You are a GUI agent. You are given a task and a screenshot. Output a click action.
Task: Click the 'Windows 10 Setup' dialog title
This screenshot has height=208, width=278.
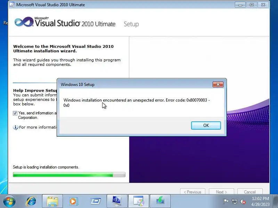click(x=77, y=85)
